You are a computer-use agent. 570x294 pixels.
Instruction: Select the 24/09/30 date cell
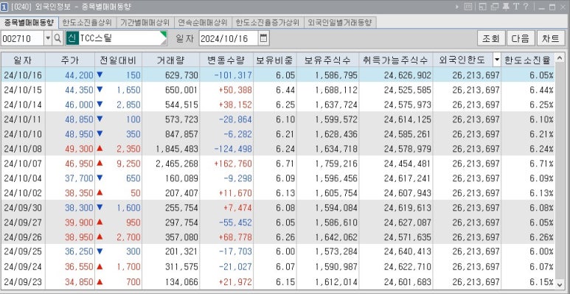pyautogui.click(x=23, y=208)
